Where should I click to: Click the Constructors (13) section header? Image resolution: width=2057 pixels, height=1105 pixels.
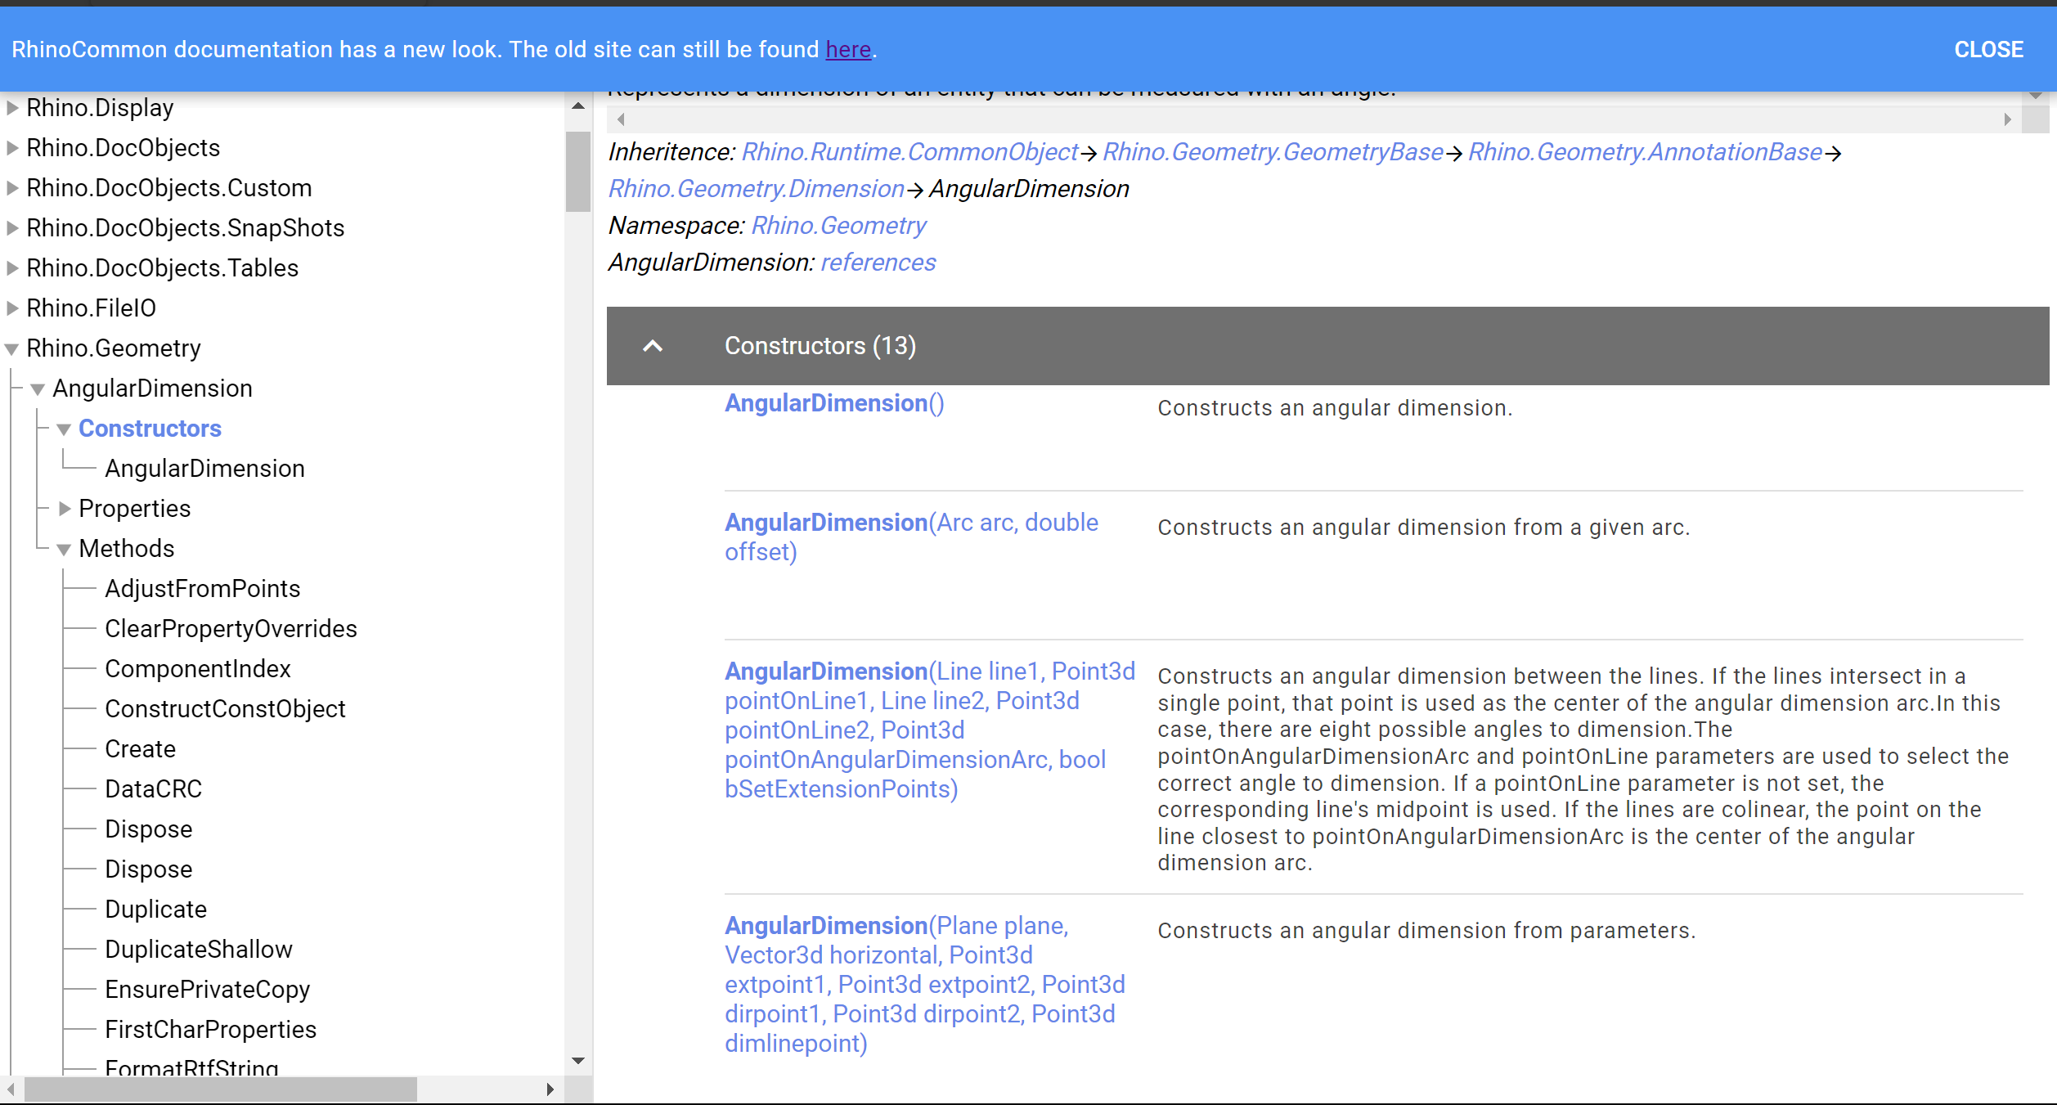(1327, 346)
